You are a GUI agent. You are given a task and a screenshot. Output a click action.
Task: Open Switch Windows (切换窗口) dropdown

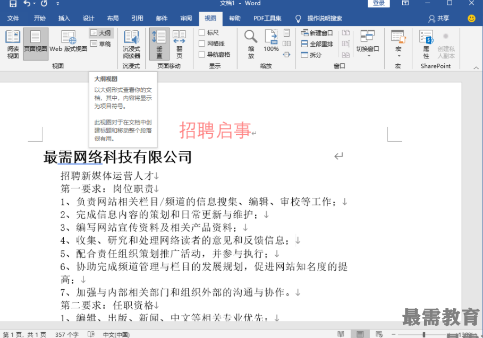(x=368, y=44)
